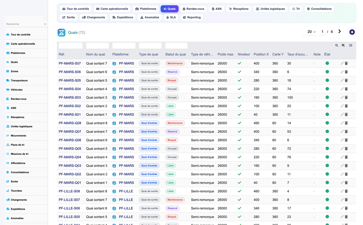Click the search magnifier icon above the table
This screenshot has height=225, width=363.
[337, 45]
